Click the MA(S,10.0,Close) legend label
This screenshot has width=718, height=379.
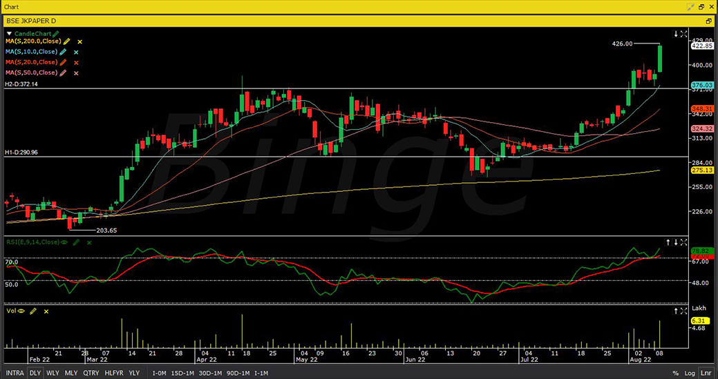coord(31,52)
